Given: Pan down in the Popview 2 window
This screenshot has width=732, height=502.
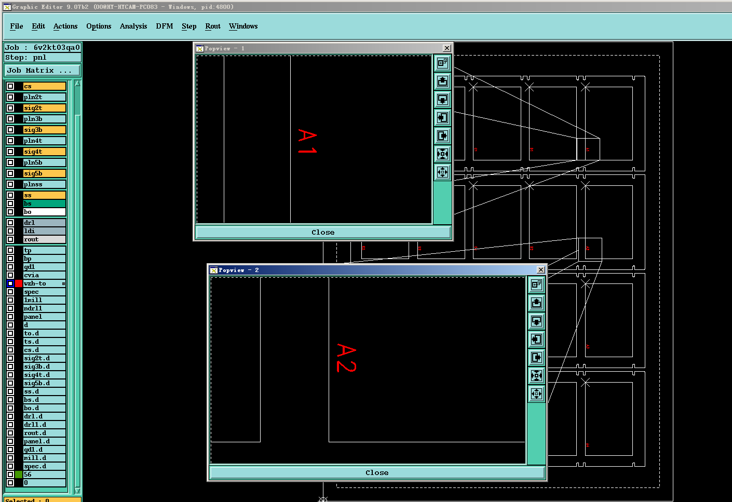Looking at the screenshot, I should pyautogui.click(x=536, y=321).
